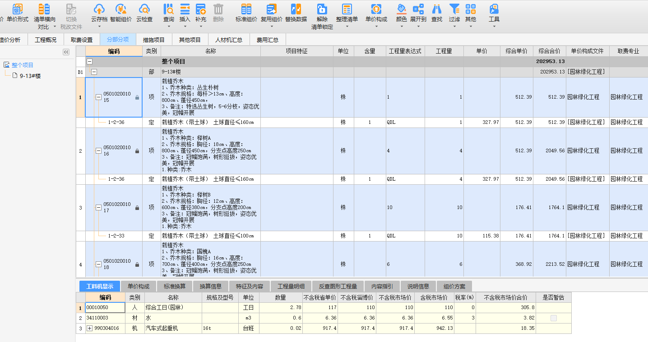Screen dimensions: 648x342
Task: Click the project icon beside 整个项目
Action: tap(6, 65)
